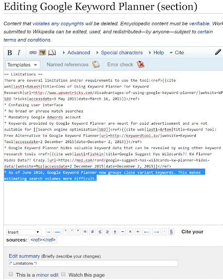Insert <ref></ref> tags button
Viewport: 223px width, 280px height.
(43, 240)
